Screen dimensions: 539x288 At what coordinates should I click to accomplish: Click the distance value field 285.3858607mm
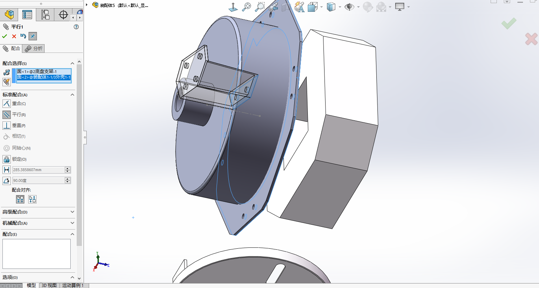pyautogui.click(x=39, y=170)
